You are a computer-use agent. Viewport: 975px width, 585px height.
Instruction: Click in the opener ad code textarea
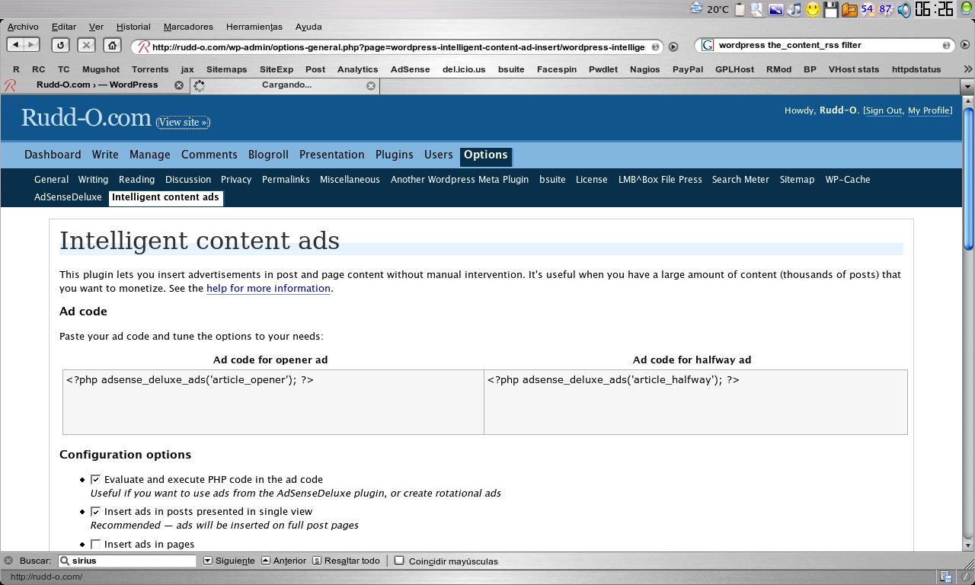pyautogui.click(x=273, y=402)
